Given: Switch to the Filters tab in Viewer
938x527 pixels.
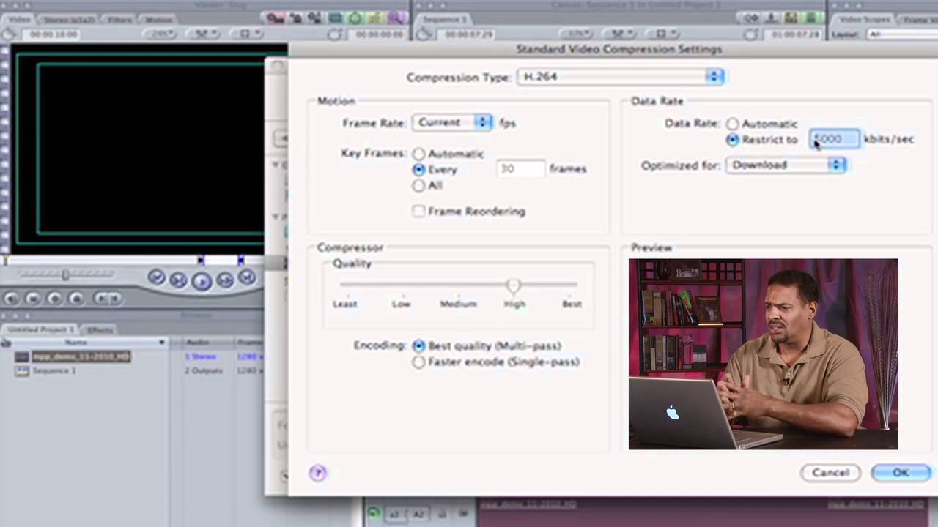Looking at the screenshot, I should coord(119,20).
